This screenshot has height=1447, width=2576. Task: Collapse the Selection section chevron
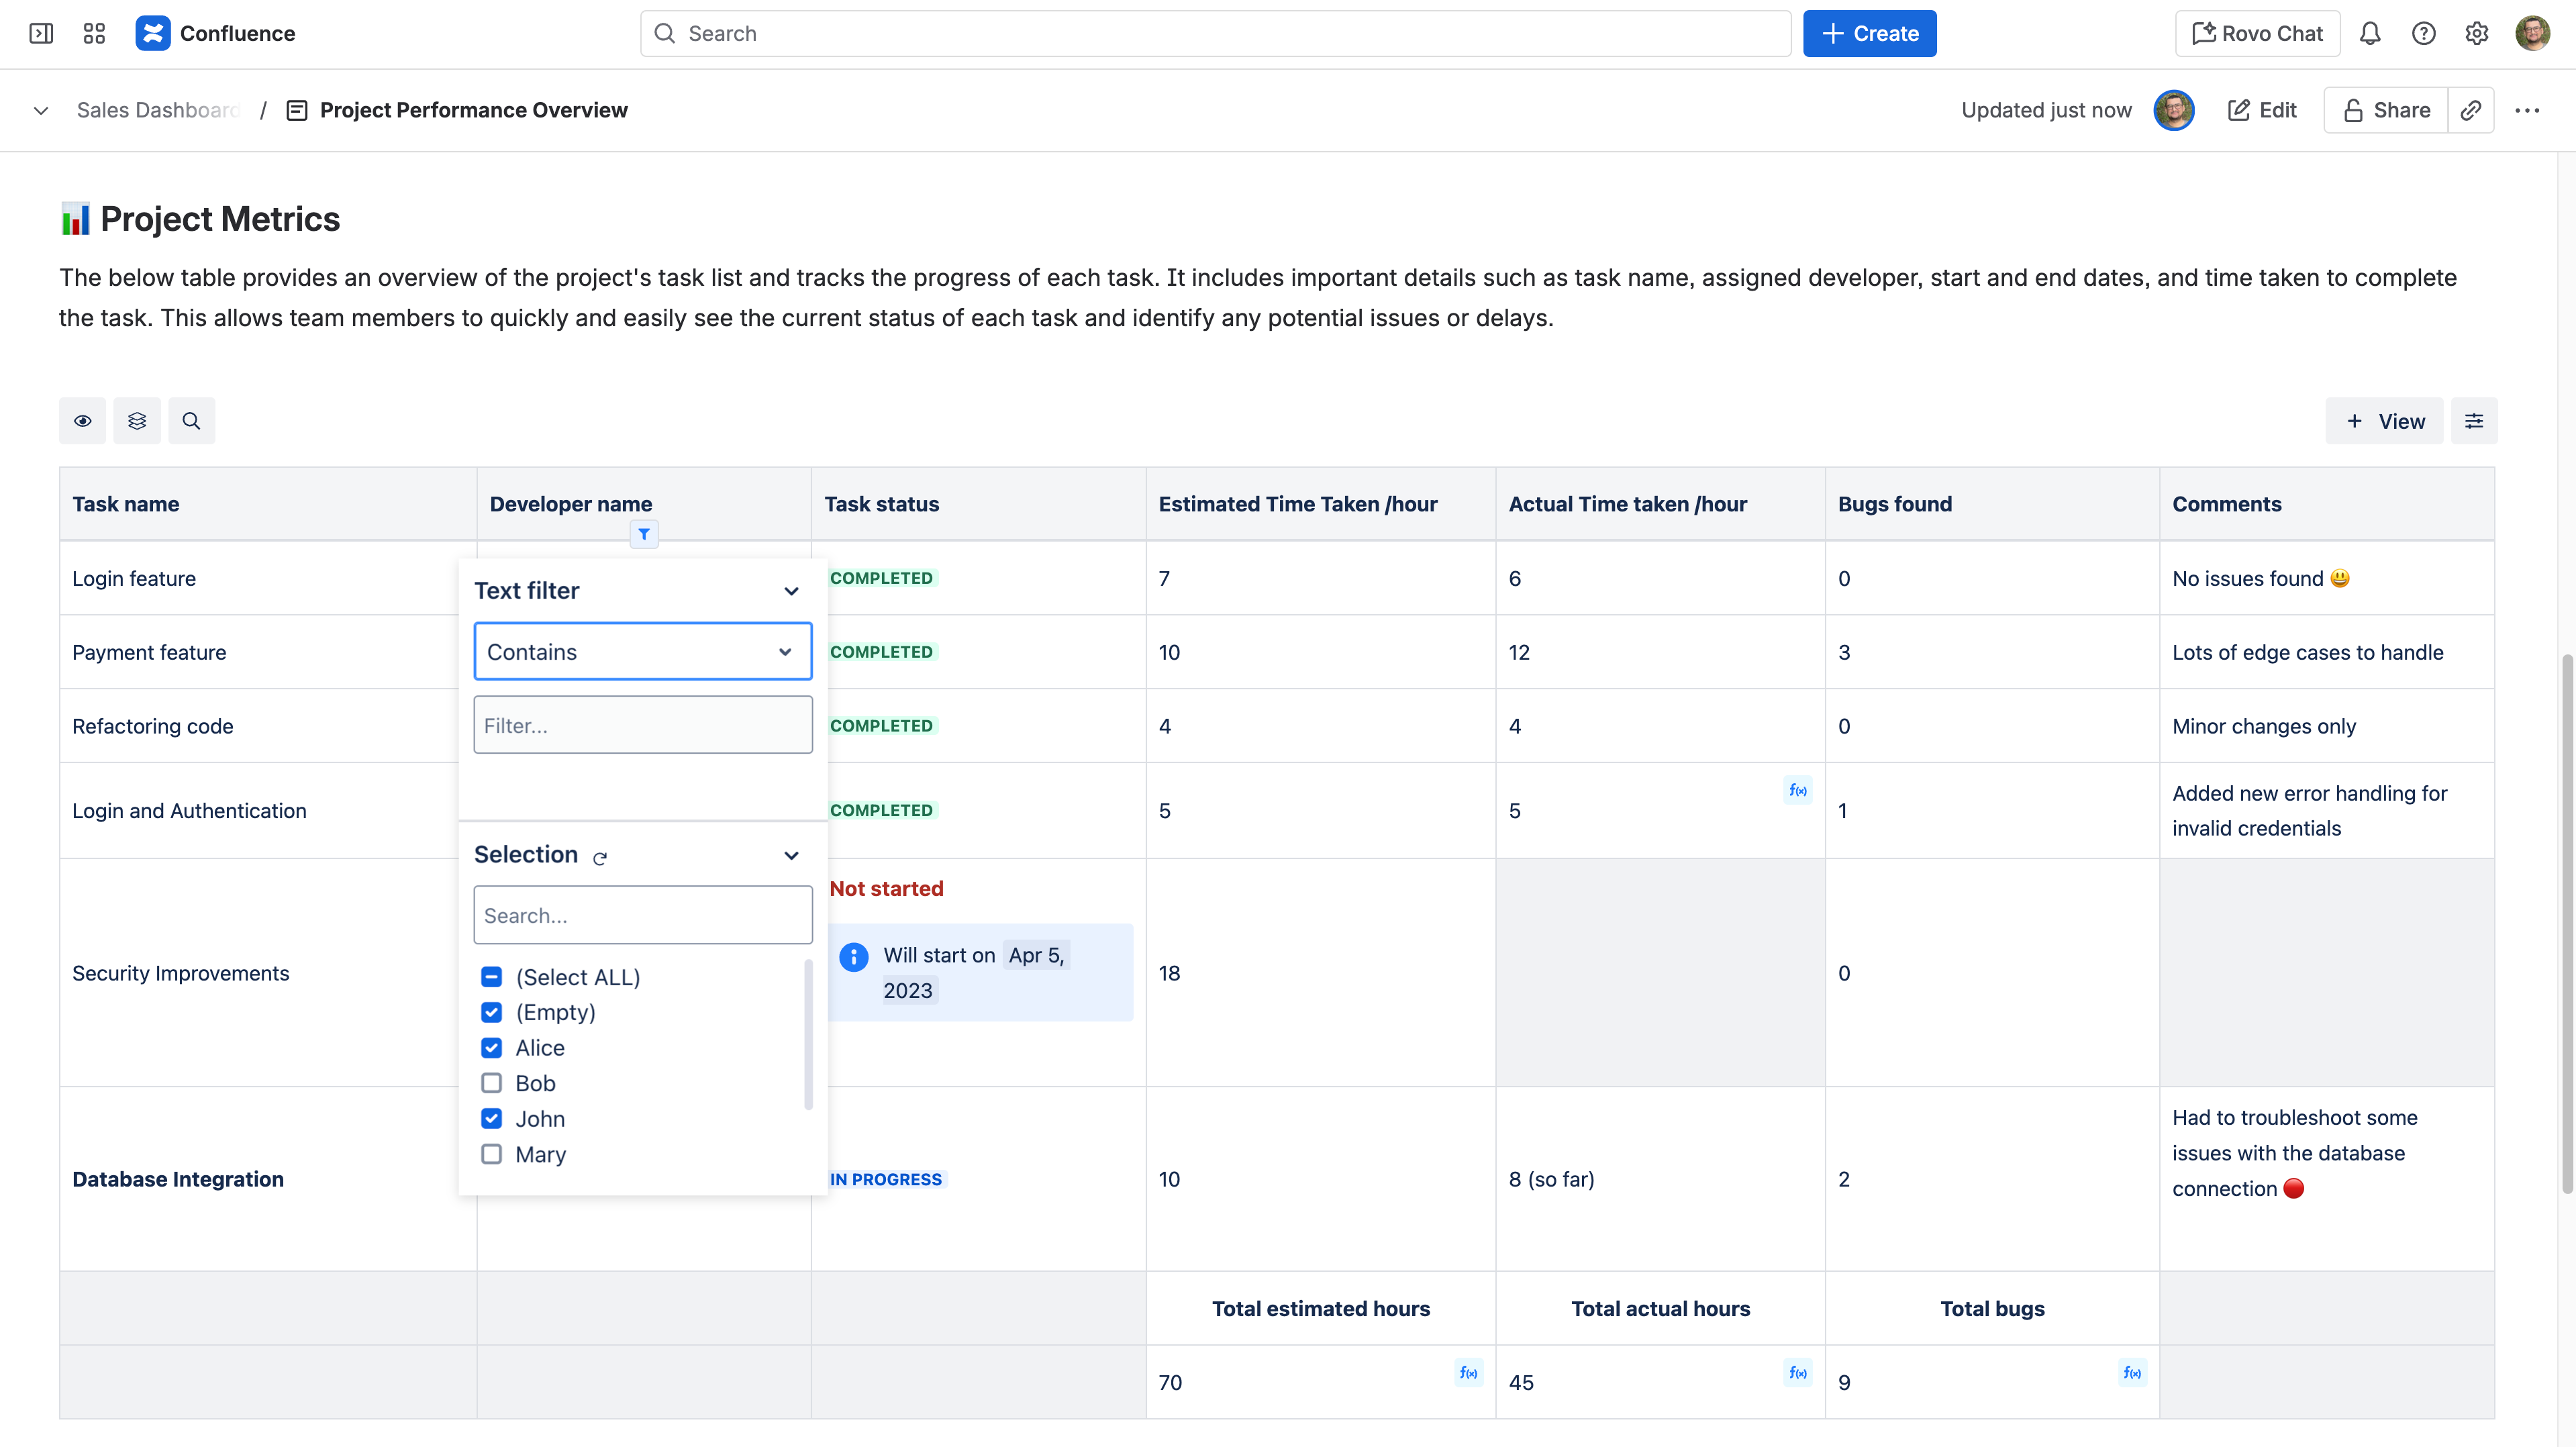pos(791,855)
